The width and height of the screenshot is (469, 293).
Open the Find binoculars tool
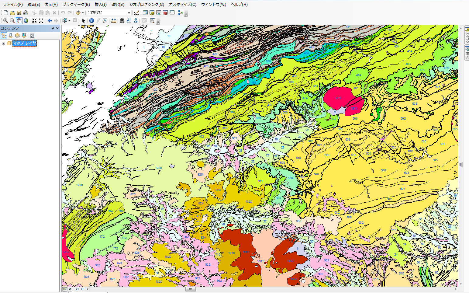(x=122, y=21)
